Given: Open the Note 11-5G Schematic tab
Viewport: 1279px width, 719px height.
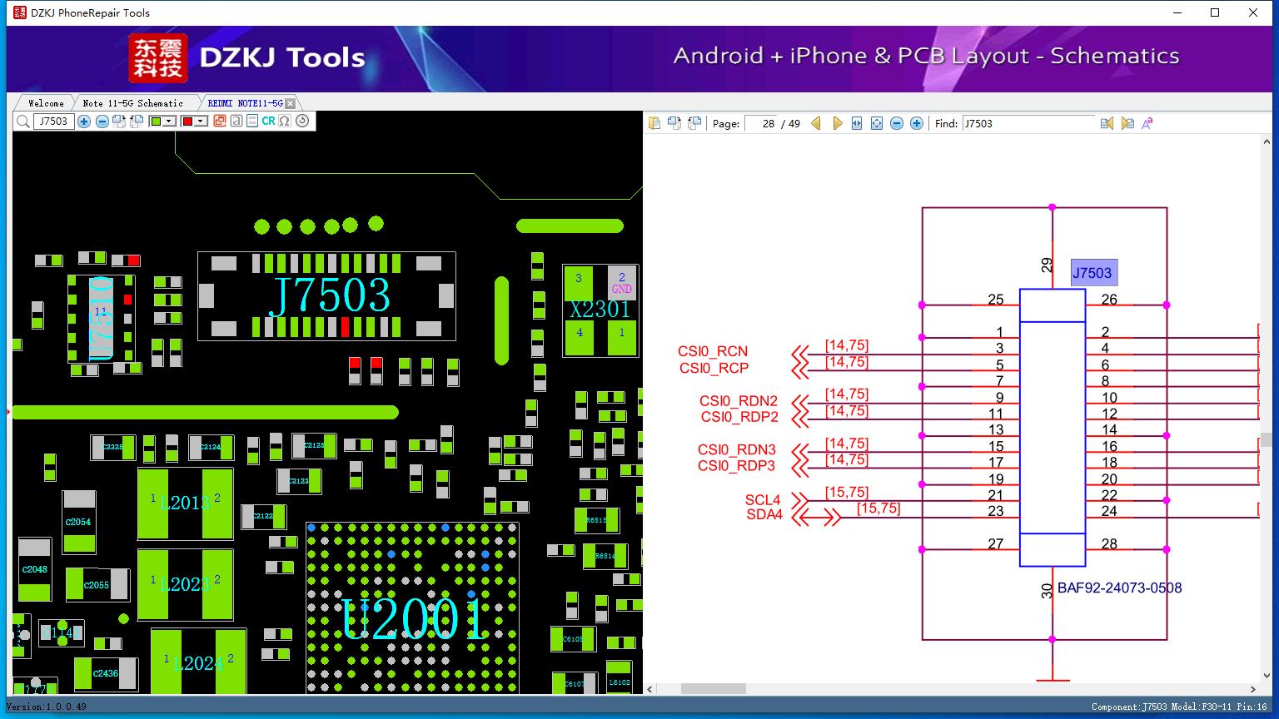Looking at the screenshot, I should [x=132, y=103].
